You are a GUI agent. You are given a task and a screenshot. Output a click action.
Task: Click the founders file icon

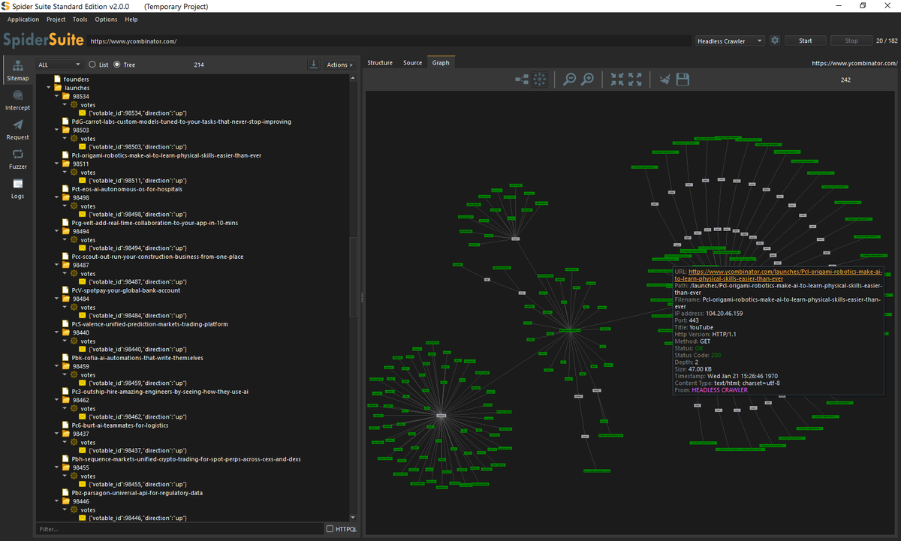point(57,79)
